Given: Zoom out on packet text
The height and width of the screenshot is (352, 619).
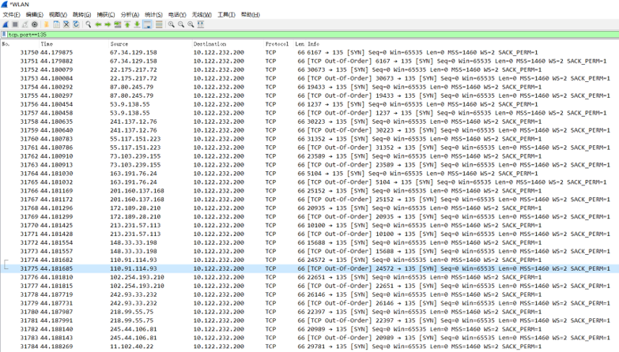Looking at the screenshot, I should (181, 24).
